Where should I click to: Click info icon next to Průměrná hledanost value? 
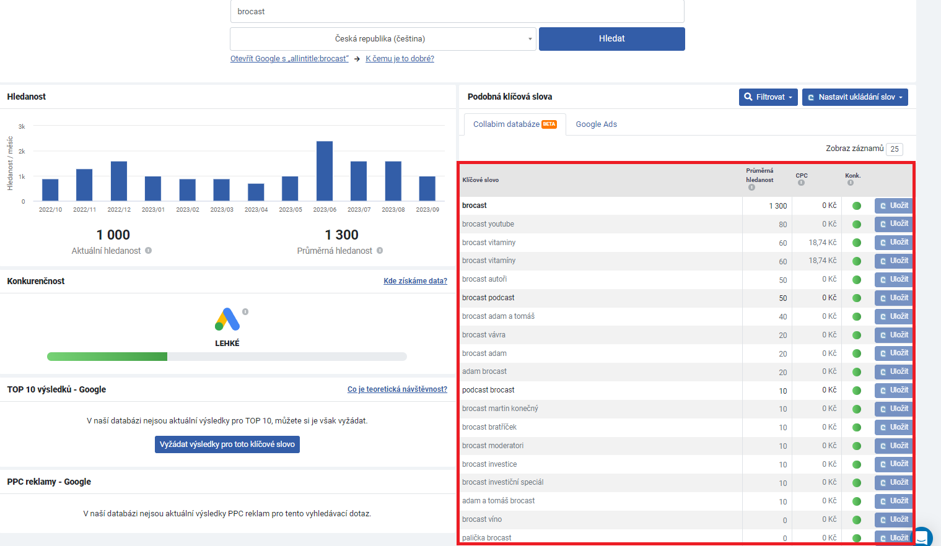click(380, 251)
